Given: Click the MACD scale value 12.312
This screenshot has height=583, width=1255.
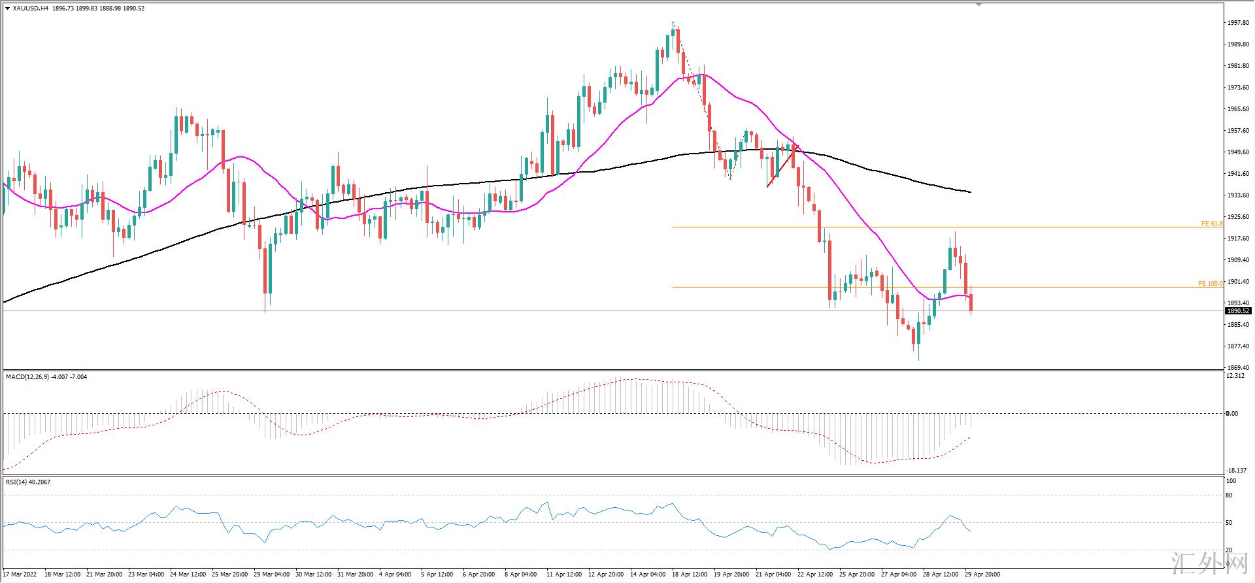Looking at the screenshot, I should (1235, 376).
